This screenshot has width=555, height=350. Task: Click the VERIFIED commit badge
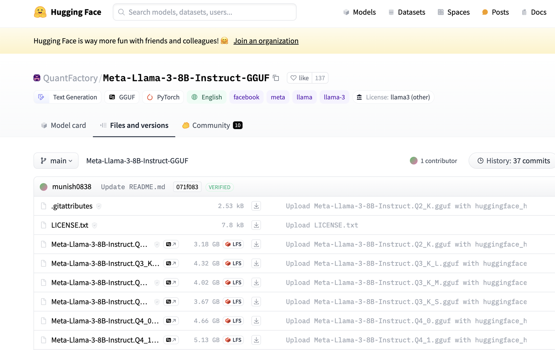tap(219, 187)
